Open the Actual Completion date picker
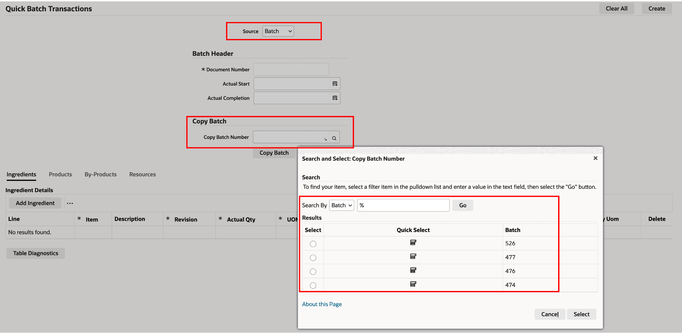Viewport: 682px width, 333px height. coord(334,98)
